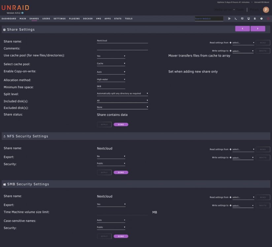Screen dimensions: 272x247
Task: Click the logout icon in the top bar
Action: click(229, 18)
